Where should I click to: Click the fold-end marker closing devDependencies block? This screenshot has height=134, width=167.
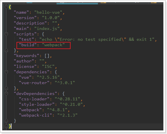pyautogui.click(x=6, y=121)
